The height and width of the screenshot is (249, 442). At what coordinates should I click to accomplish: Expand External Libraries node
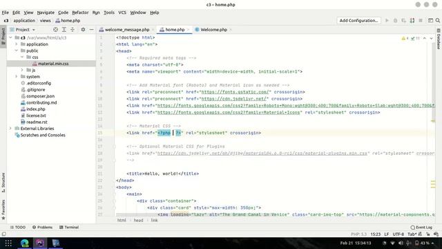[11, 129]
